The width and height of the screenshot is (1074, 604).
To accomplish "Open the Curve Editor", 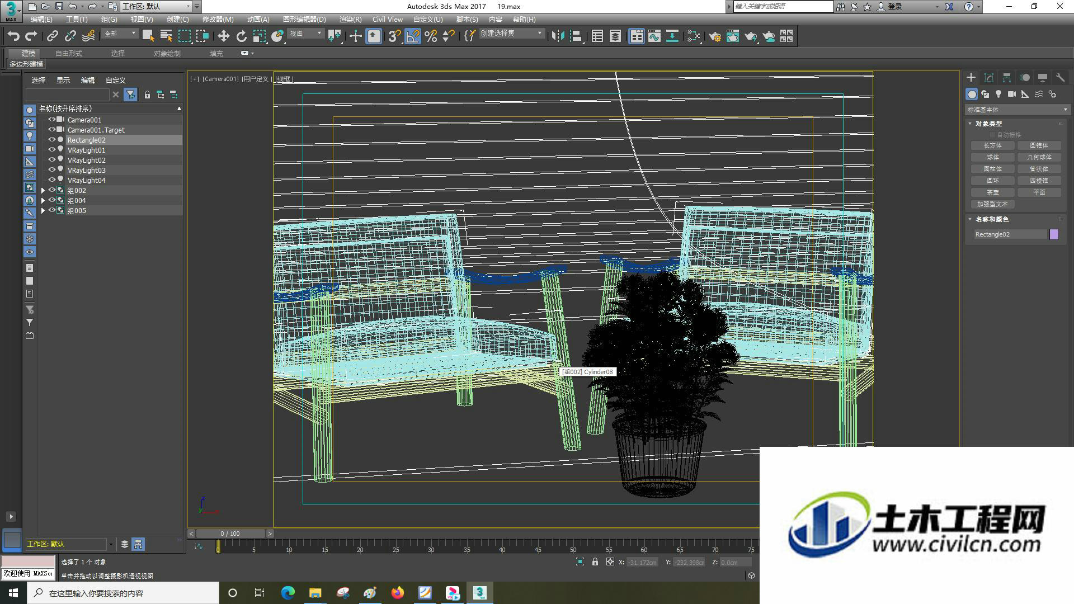I will (654, 36).
